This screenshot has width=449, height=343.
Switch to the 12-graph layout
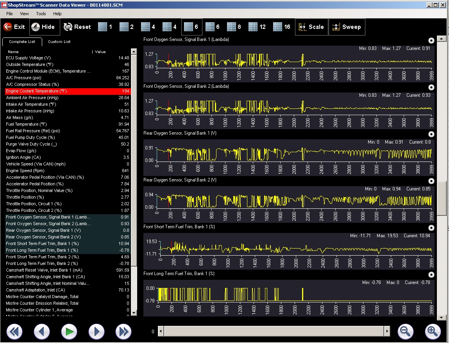point(257,27)
